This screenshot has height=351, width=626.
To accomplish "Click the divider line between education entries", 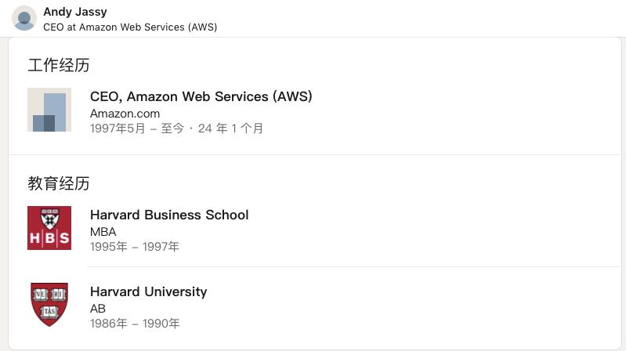I will [x=354, y=266].
